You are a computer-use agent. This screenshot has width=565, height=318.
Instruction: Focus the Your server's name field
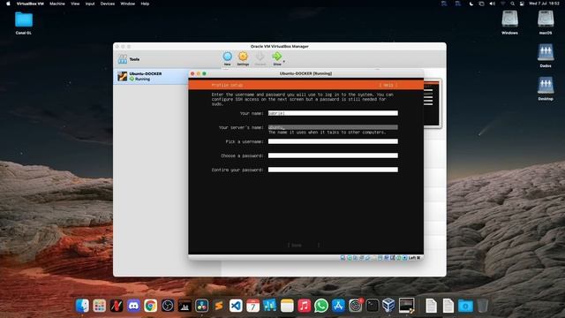(x=333, y=127)
